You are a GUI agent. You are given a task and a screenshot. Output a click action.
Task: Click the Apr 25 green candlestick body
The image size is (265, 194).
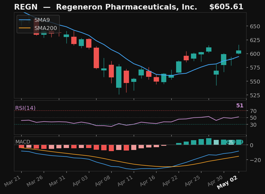pos(201,53)
